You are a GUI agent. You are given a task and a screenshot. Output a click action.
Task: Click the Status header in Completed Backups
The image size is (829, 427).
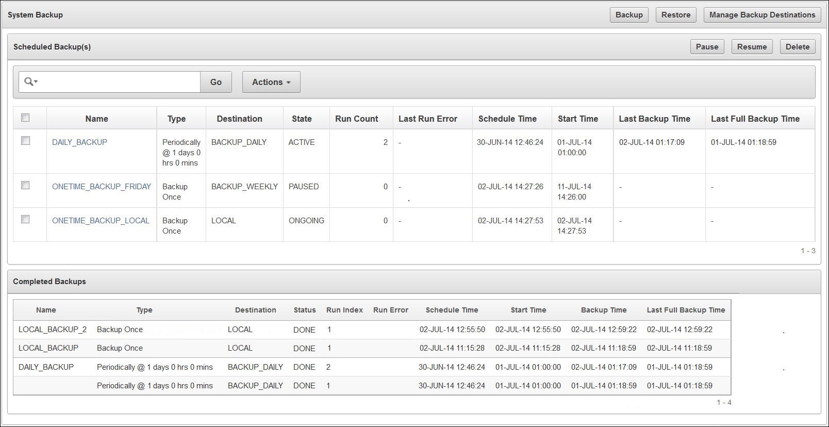tap(305, 310)
